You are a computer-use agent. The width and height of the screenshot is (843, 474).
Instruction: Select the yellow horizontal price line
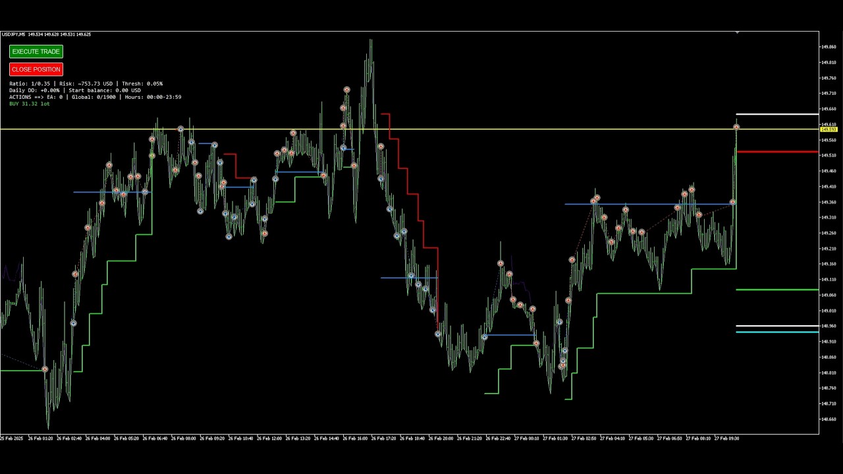409,129
